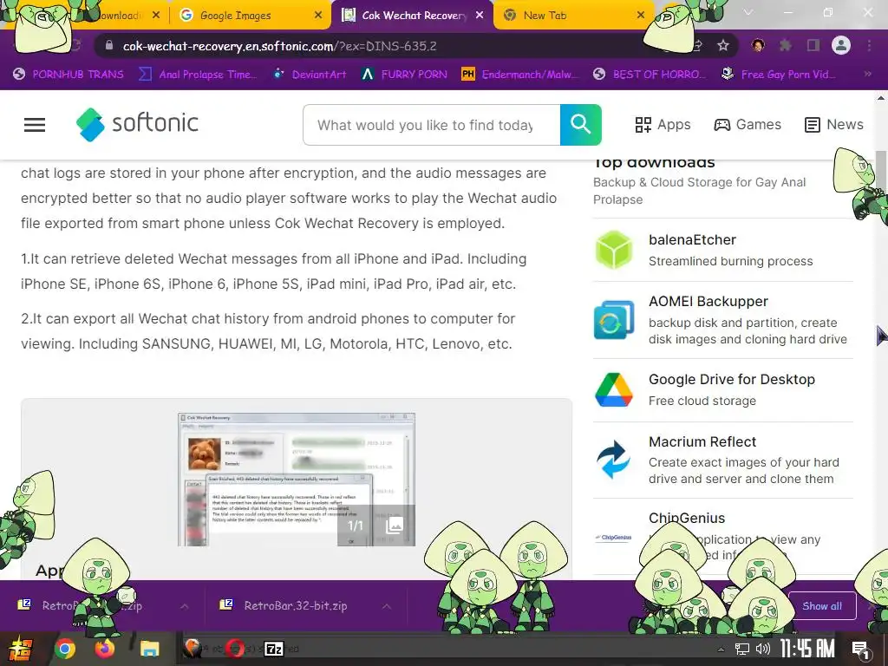This screenshot has width=888, height=666.
Task: Open 7-Zip from the taskbar
Action: point(274,649)
